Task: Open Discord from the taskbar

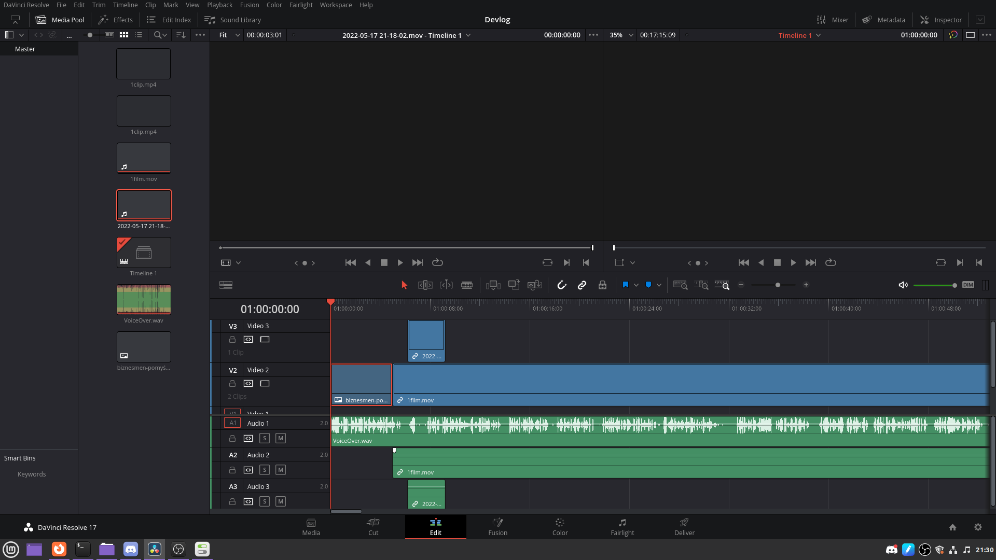Action: pyautogui.click(x=131, y=549)
